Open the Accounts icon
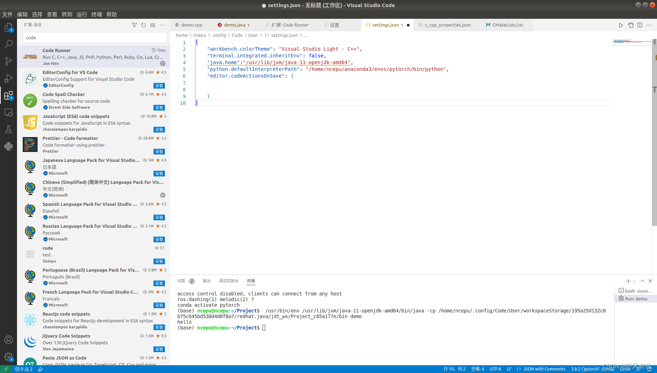The width and height of the screenshot is (657, 373). click(9, 340)
